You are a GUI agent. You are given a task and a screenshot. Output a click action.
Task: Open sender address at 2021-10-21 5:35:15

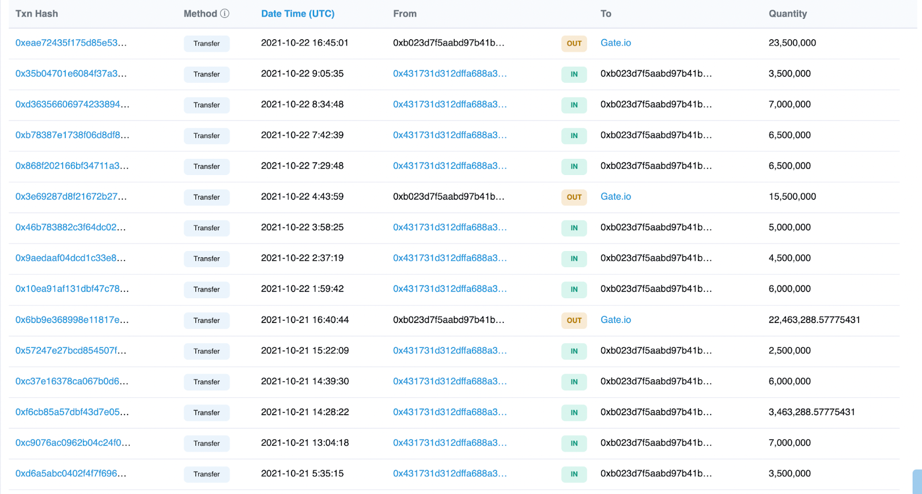click(x=449, y=473)
